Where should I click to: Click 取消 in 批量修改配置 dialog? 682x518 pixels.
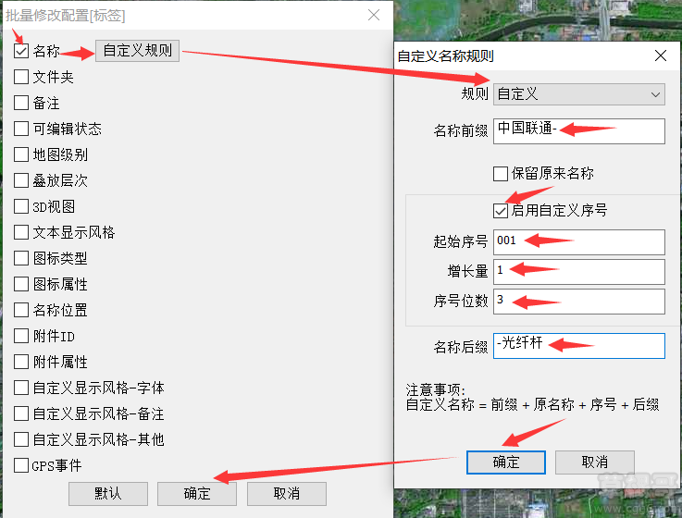[287, 494]
